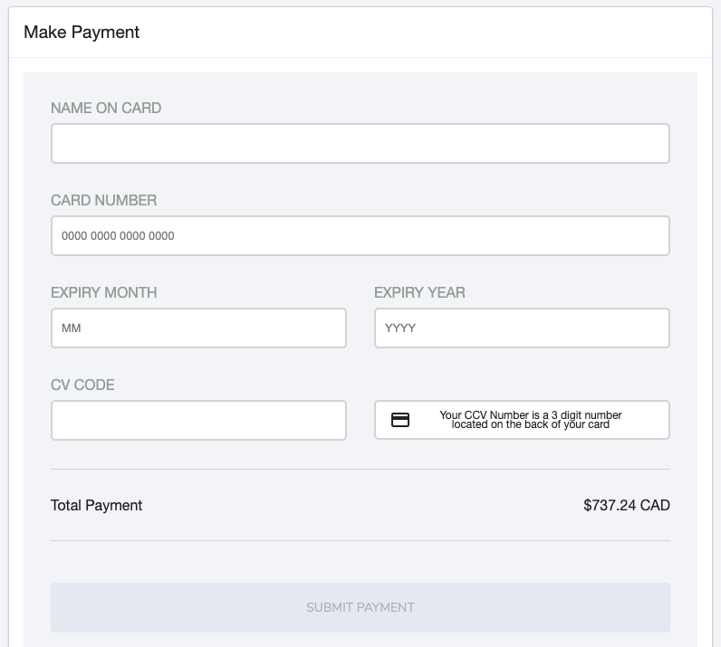Screen dimensions: 721x647
Task: Click the MM placeholder text
Action: (x=72, y=328)
